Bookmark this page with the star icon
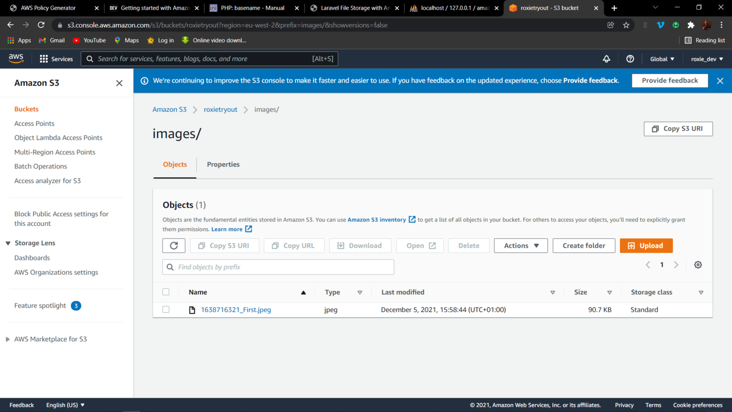 (x=626, y=25)
